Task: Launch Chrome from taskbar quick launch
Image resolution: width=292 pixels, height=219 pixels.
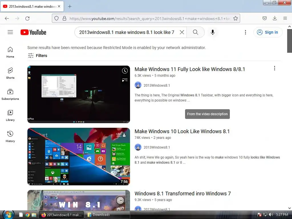Action: (x=27, y=215)
